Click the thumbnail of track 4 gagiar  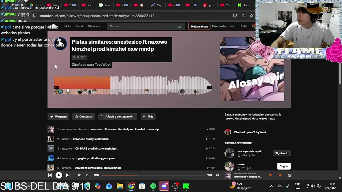[x=51, y=158]
